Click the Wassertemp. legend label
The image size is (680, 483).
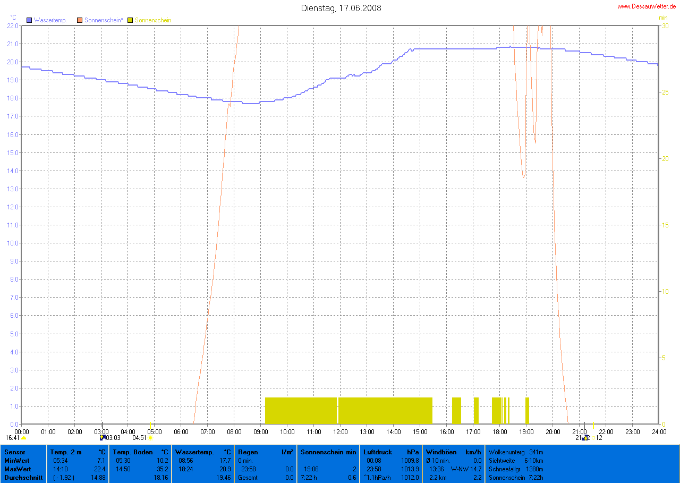coord(50,20)
